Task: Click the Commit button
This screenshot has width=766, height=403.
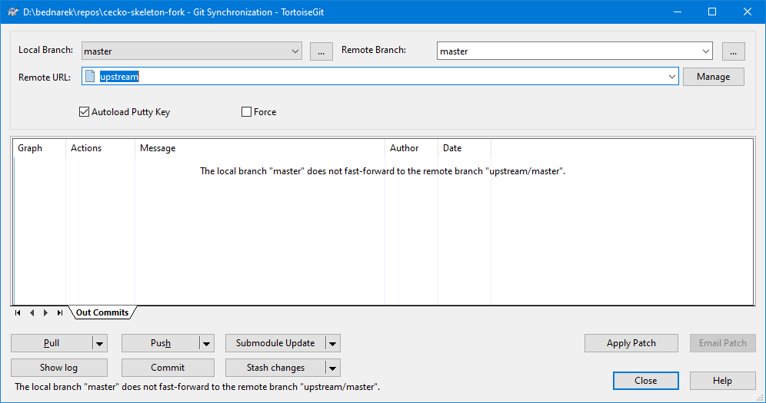Action: pyautogui.click(x=168, y=368)
